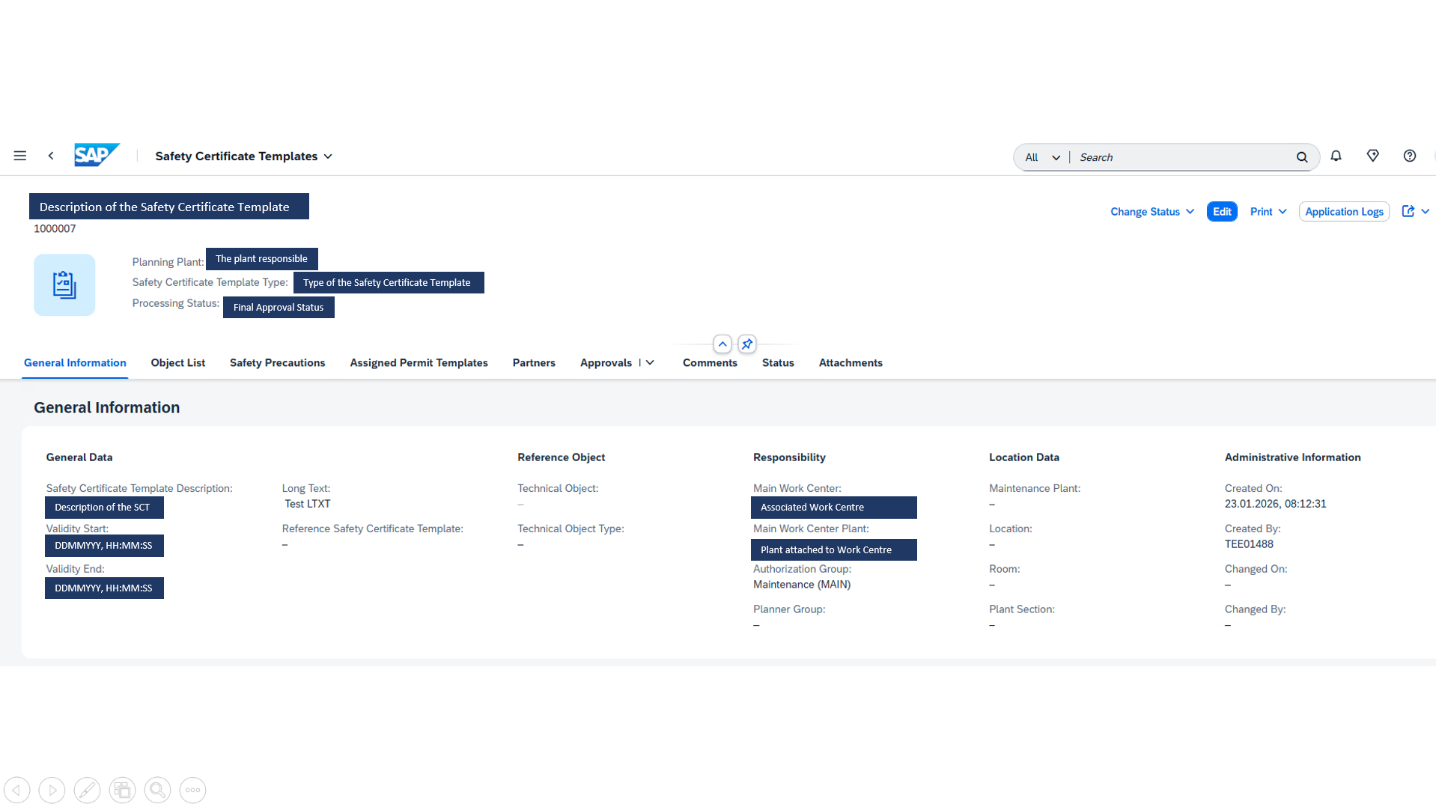Image resolution: width=1436 pixels, height=807 pixels.
Task: Switch to the Safety Precautions tab
Action: pos(277,363)
